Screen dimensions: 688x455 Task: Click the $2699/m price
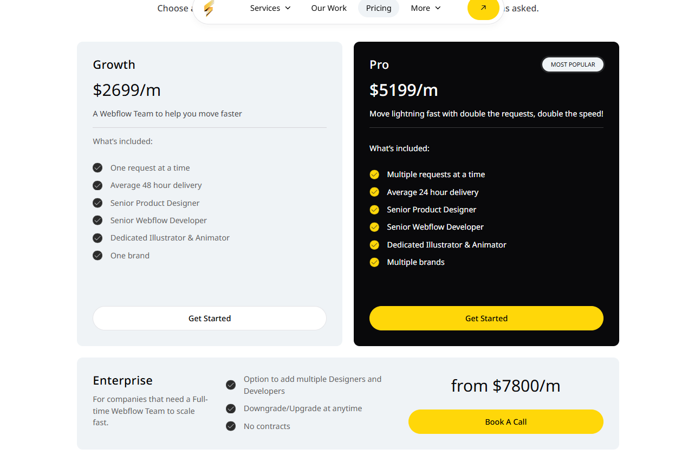coord(127,90)
